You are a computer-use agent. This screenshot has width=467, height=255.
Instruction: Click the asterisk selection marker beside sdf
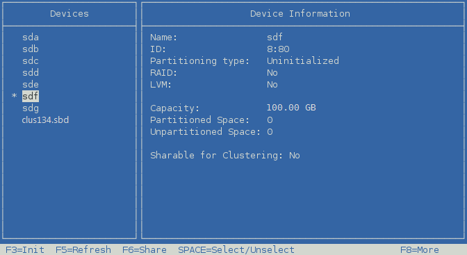[14, 96]
